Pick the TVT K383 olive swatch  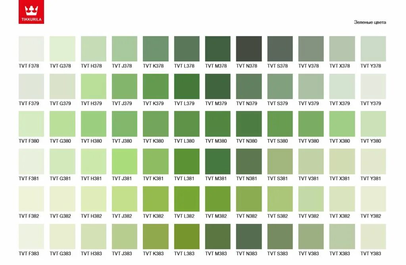[156, 236]
